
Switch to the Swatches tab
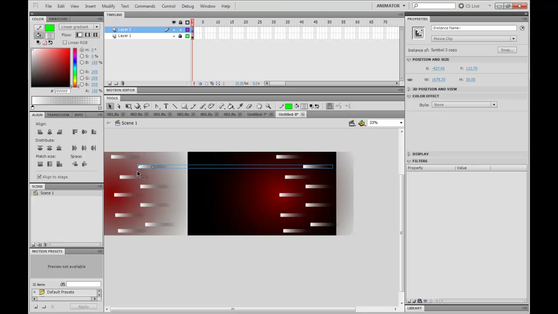(58, 19)
